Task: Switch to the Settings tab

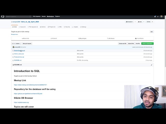Action: (83, 27)
